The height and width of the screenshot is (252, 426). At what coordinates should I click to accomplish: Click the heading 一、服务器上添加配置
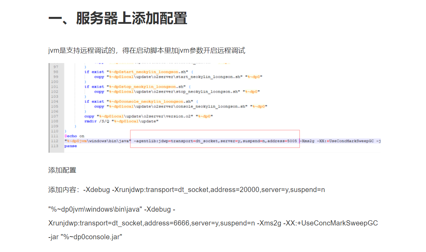pos(117,18)
